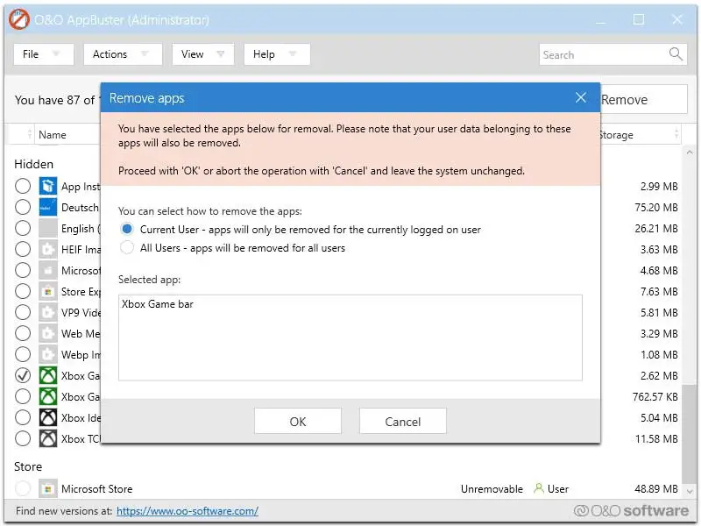Open the View dropdown menu

tap(203, 54)
